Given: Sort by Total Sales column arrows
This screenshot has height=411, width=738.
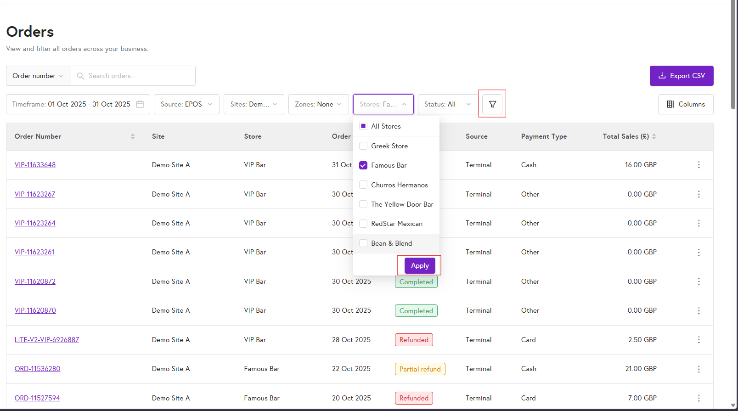Looking at the screenshot, I should tap(654, 136).
